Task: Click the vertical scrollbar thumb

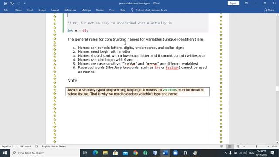Action: (x=277, y=89)
